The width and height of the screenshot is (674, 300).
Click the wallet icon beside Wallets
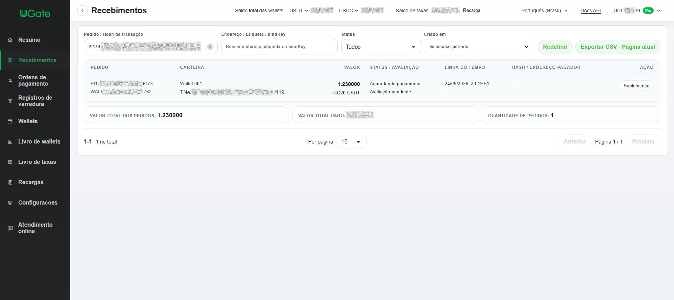10,121
